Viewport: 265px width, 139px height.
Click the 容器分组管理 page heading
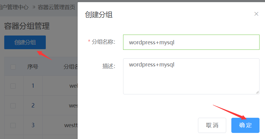coord(27,26)
